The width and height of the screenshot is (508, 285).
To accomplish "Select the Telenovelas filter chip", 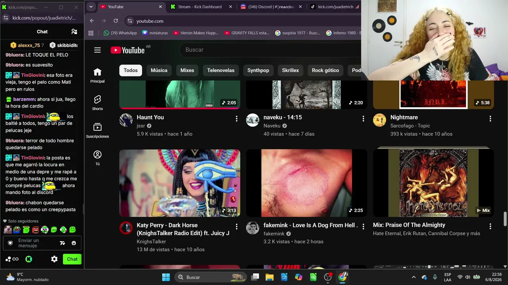I will (221, 70).
